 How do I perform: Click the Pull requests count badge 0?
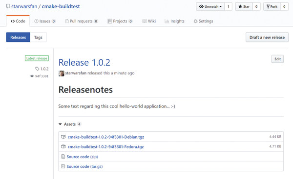(x=96, y=21)
